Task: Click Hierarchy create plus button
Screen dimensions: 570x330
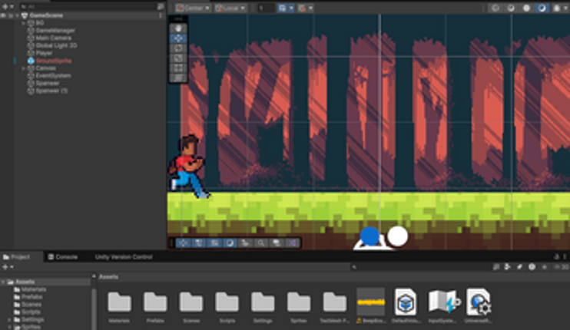Action: [x=5, y=7]
